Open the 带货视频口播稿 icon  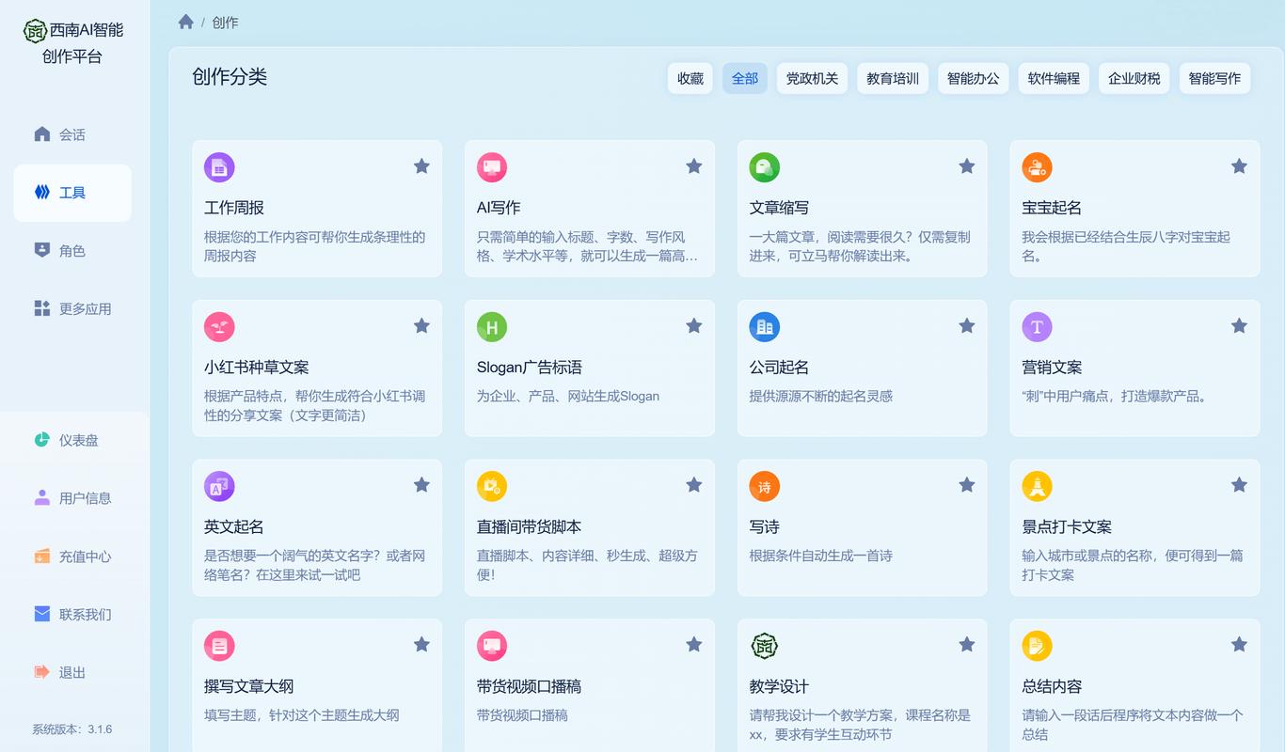(x=492, y=646)
